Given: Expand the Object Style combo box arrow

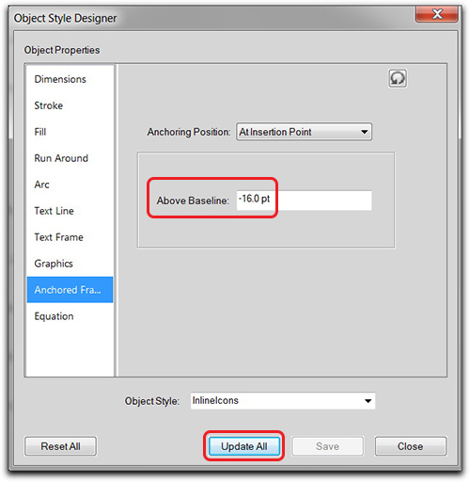Looking at the screenshot, I should pyautogui.click(x=368, y=401).
